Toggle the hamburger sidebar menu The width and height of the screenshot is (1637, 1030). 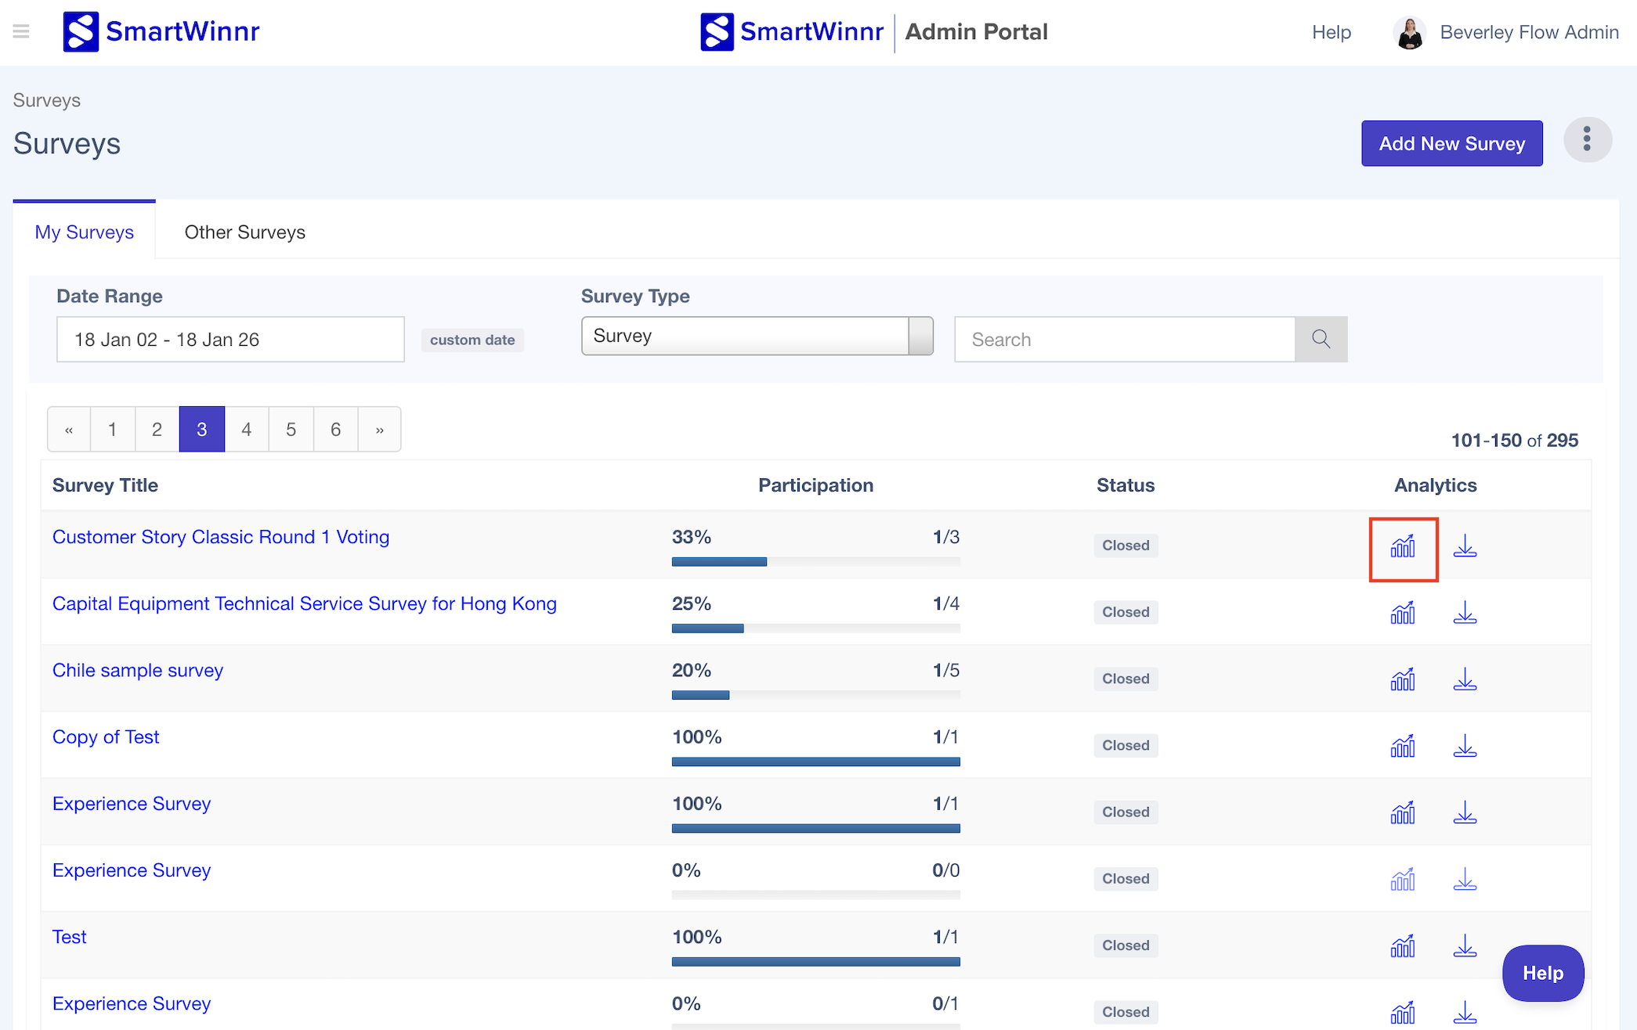(21, 31)
